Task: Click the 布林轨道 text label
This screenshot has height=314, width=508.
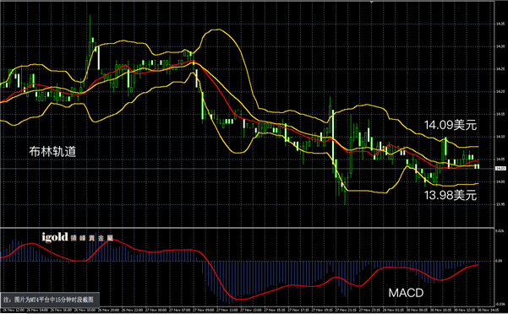Action: pyautogui.click(x=52, y=151)
